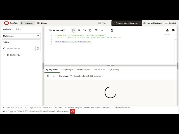Open the Worksheet tab
Image resolution: width=179 pixels, height=134 pixels.
pyautogui.click(x=27, y=23)
